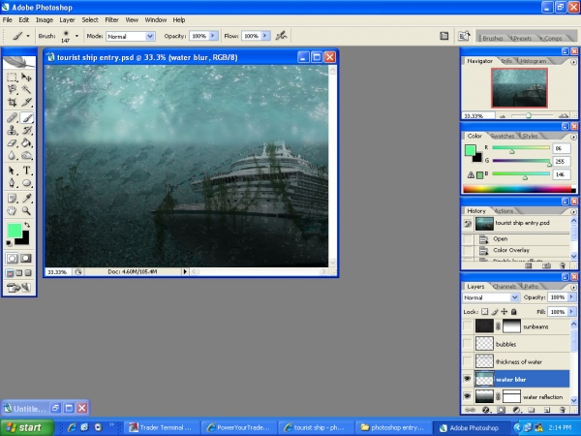Screen dimensions: 581x436
Task: Delete layer with Layers trash icon
Action: tap(563, 410)
